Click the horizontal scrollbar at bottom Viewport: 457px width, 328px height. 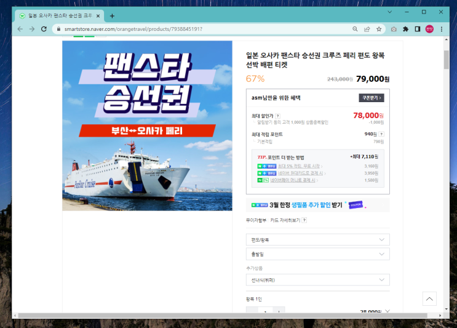(223, 316)
